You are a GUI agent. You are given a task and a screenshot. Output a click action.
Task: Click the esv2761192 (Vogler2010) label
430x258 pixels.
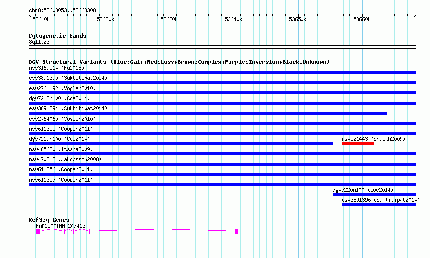point(62,88)
